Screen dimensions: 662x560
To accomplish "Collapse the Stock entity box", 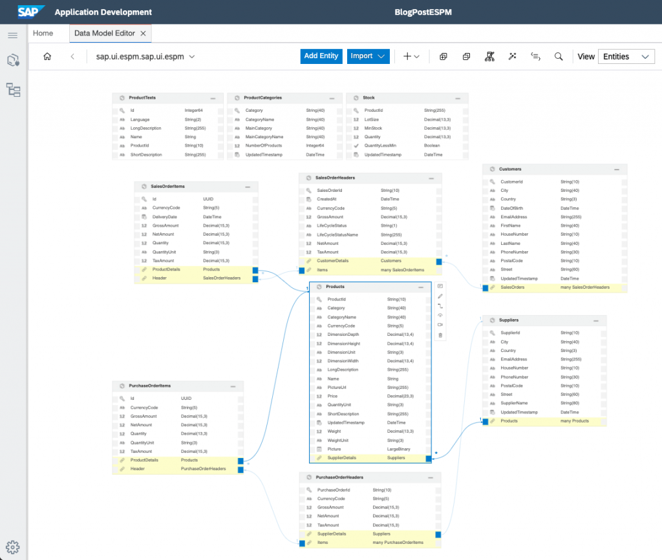I will click(458, 98).
